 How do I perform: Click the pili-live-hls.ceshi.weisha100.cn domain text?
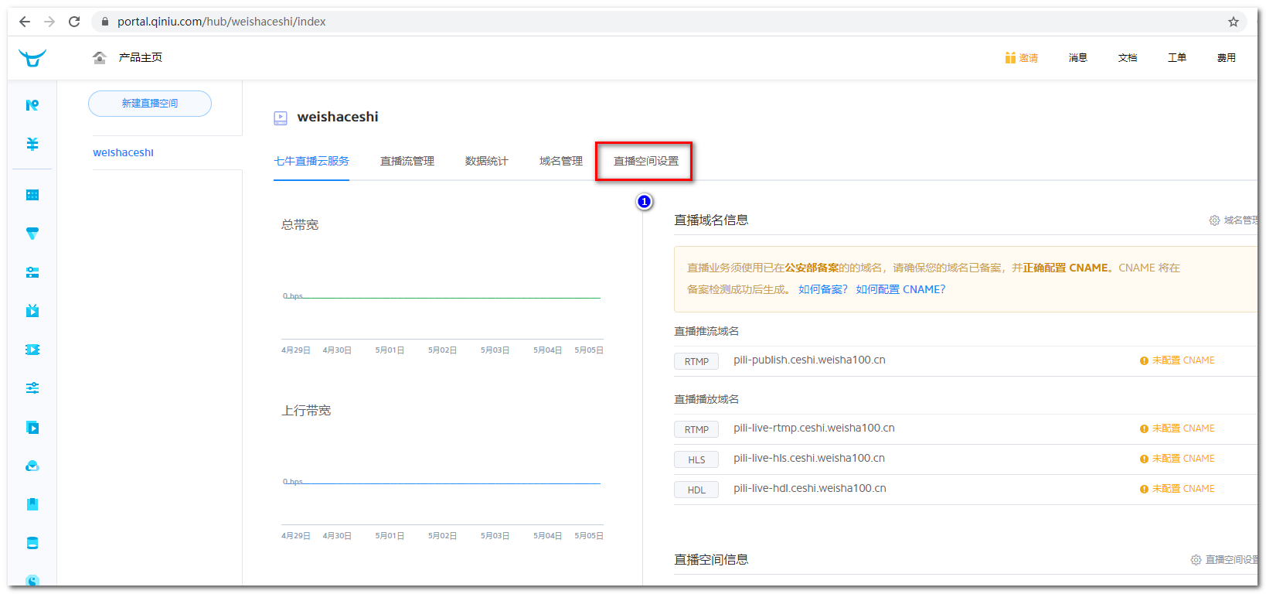pos(809,458)
